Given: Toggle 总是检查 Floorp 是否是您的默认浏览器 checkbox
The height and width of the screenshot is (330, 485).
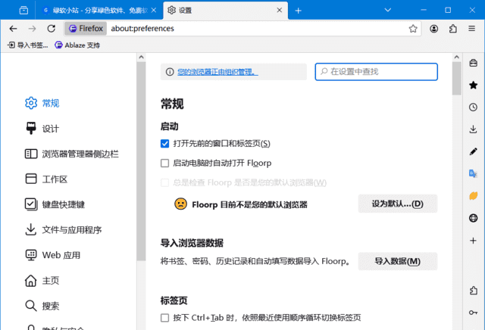Looking at the screenshot, I should [165, 182].
